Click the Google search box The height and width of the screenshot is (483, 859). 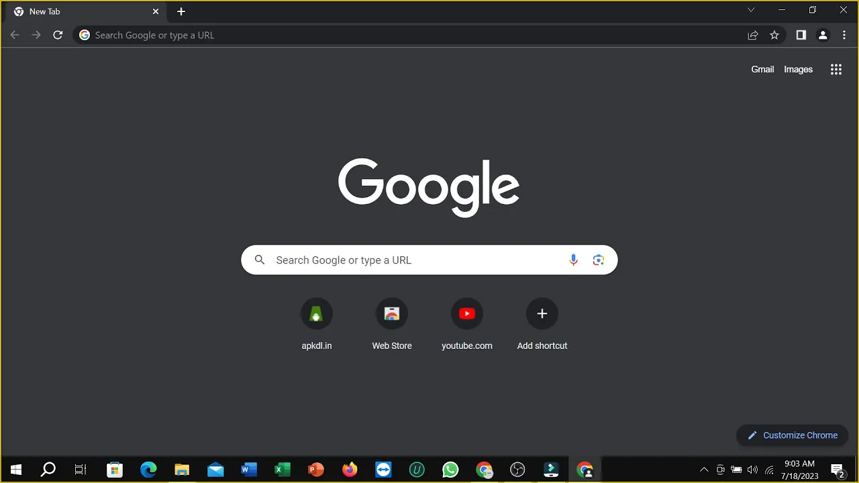[429, 260]
